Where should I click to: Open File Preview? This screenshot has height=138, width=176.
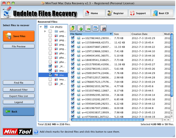(19, 47)
